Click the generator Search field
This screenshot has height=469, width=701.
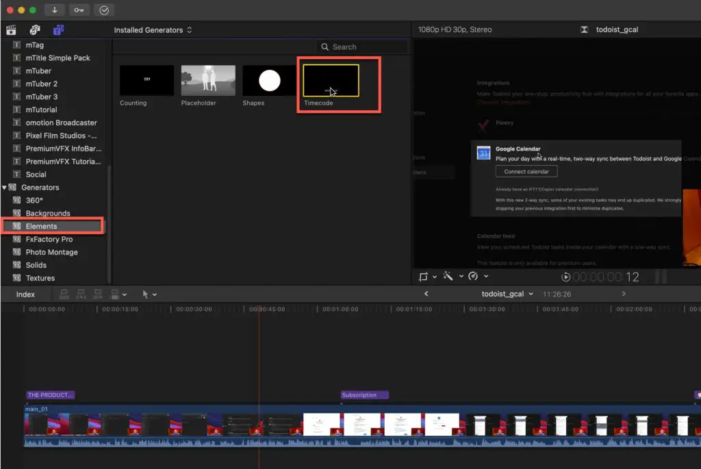coord(363,47)
